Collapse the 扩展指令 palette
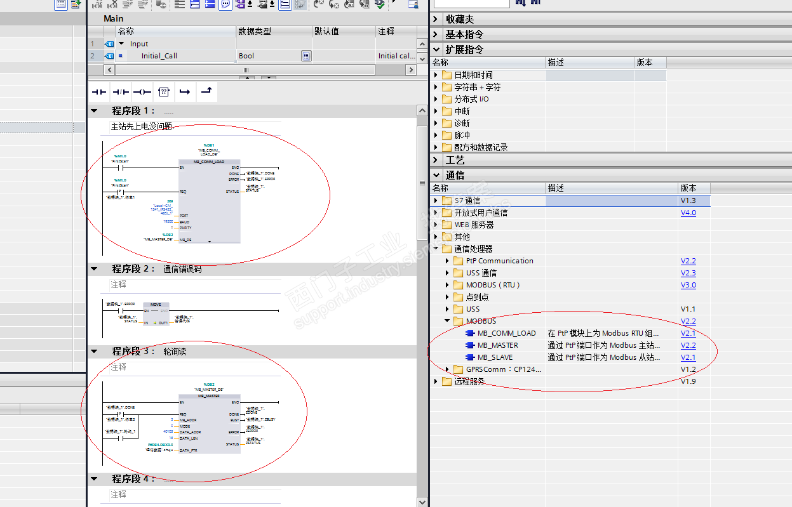This screenshot has height=507, width=792. 436,49
